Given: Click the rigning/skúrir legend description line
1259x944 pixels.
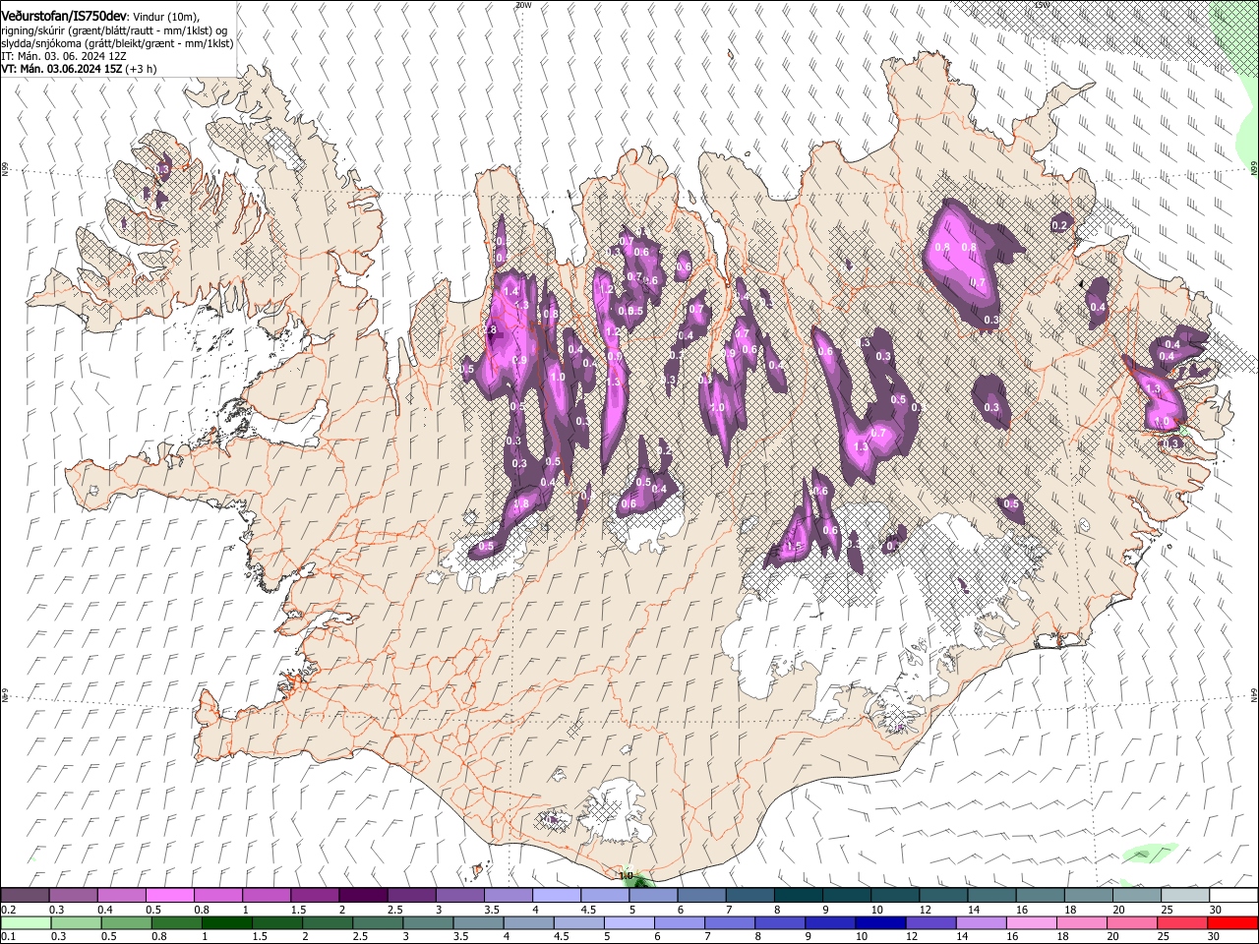Looking at the screenshot, I should [113, 30].
